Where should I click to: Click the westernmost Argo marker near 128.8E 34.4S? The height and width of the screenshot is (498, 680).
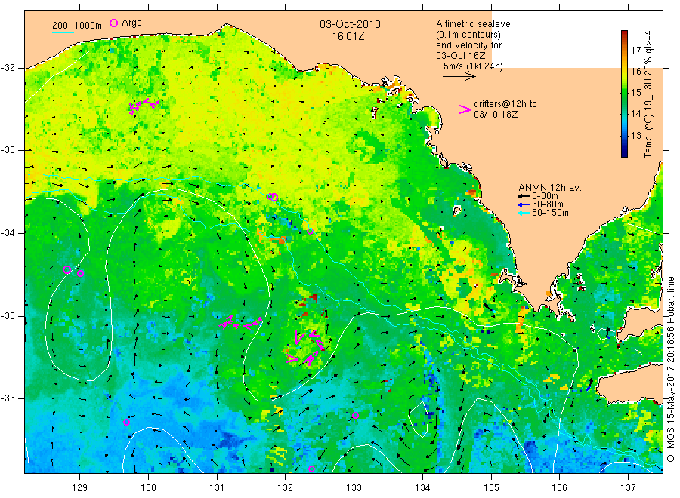coord(66,270)
